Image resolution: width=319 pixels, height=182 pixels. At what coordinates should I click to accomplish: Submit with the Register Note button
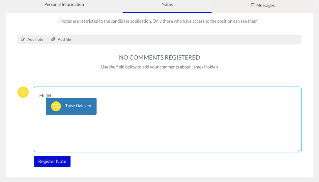coord(52,161)
